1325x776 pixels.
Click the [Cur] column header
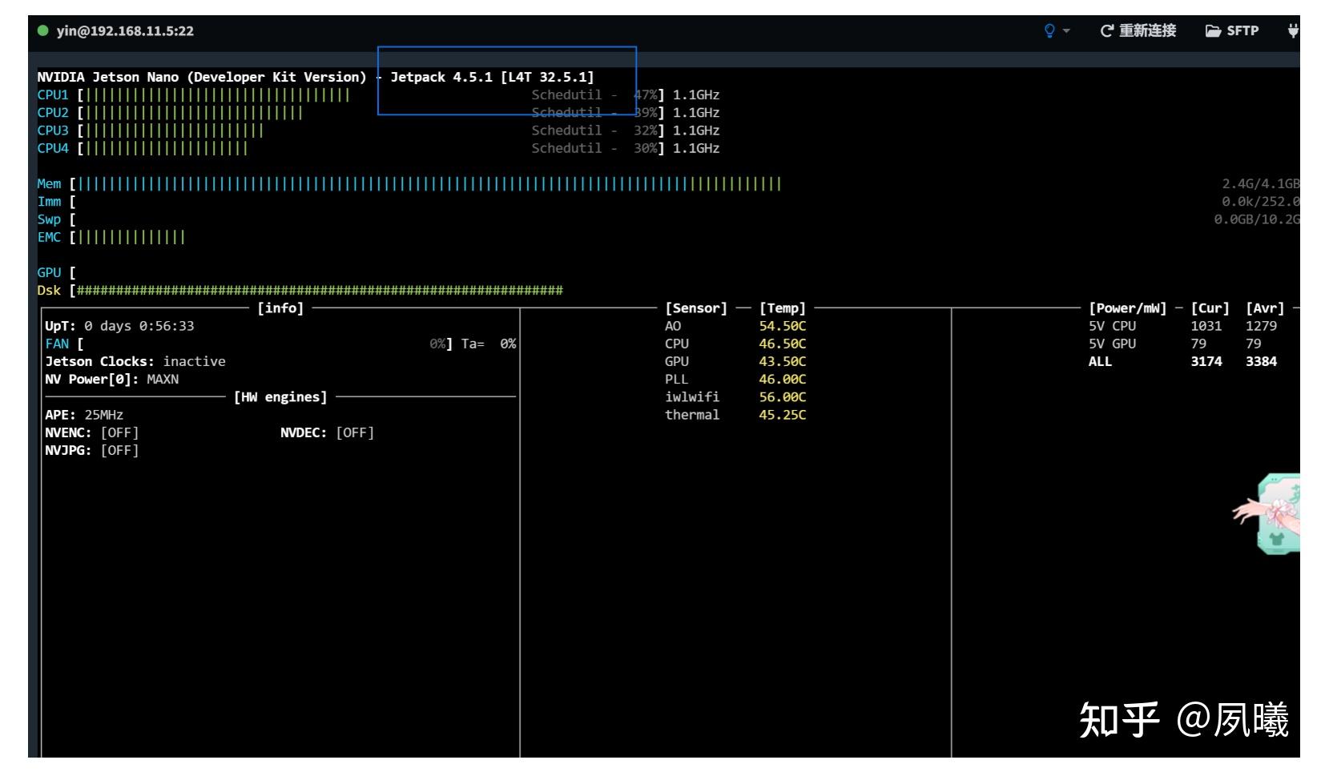[1210, 308]
